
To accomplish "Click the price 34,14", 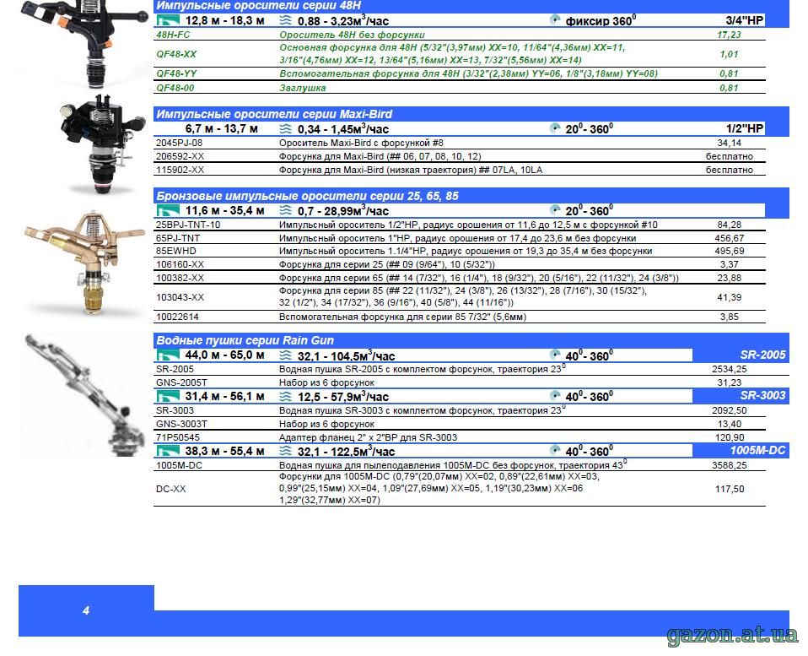I will (730, 143).
